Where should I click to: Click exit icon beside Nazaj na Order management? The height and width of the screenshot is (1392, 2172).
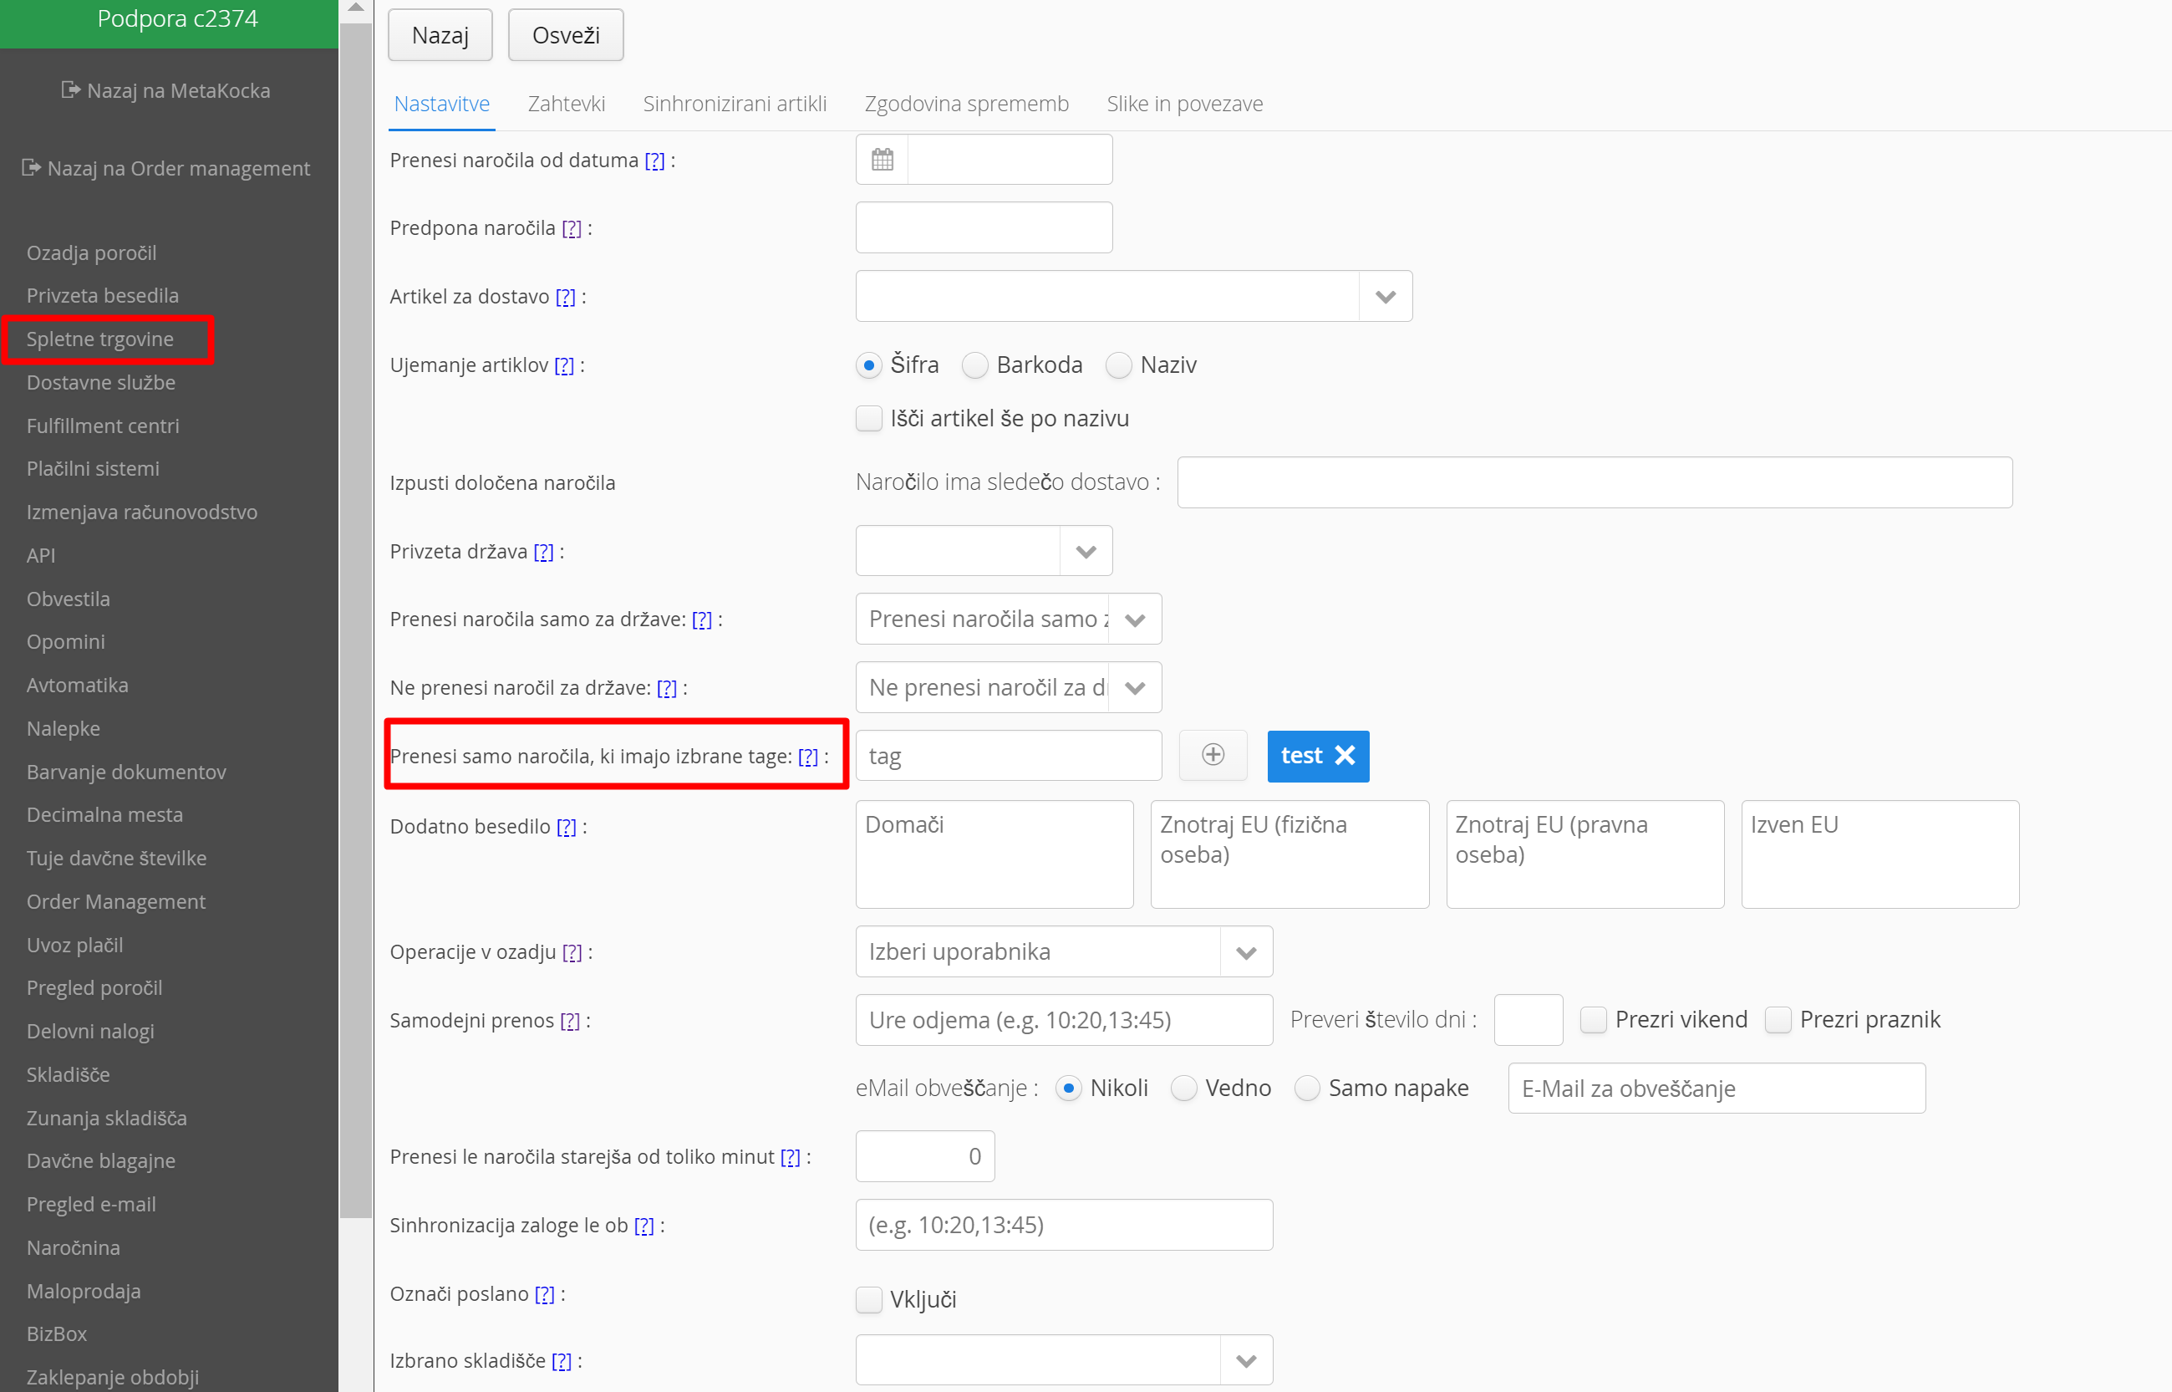31,167
